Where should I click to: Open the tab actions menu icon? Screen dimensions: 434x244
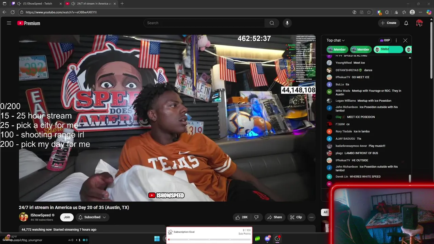[x=4, y=4]
